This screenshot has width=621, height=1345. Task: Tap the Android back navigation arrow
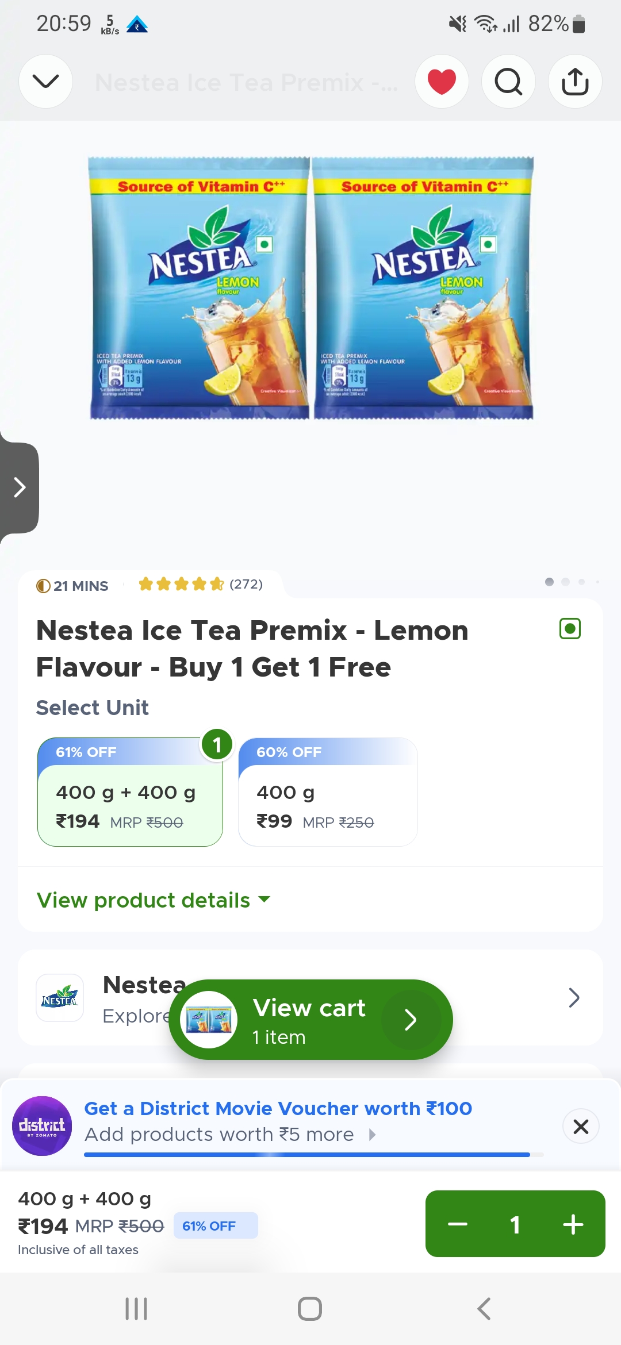click(x=484, y=1309)
